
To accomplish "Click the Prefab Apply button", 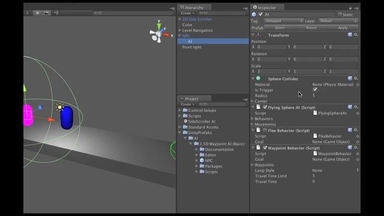I will (343, 28).
